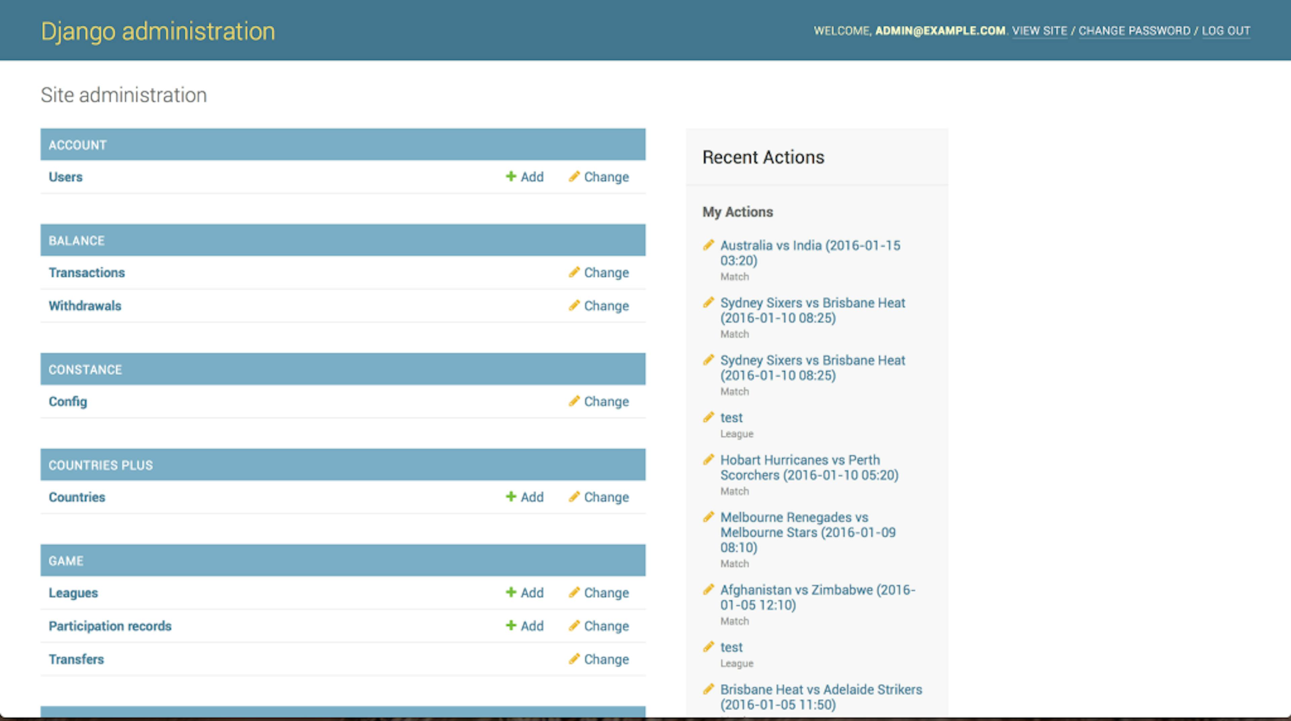
Task: Click the pencil Change icon for Transactions
Action: pos(574,273)
